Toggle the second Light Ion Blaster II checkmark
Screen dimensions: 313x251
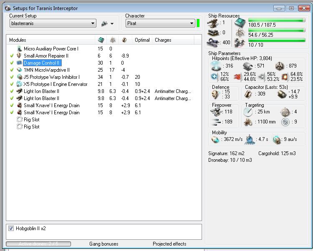coord(12,98)
